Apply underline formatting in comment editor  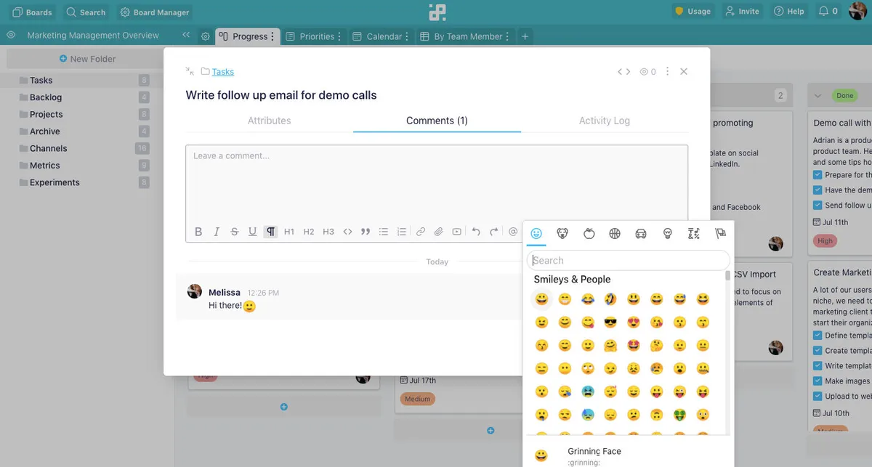point(252,232)
